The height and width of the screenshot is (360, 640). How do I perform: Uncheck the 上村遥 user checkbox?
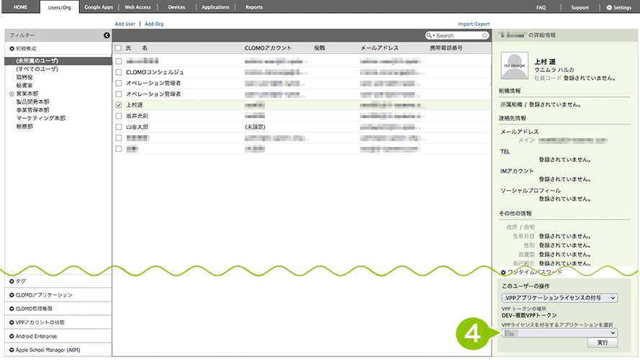[118, 104]
